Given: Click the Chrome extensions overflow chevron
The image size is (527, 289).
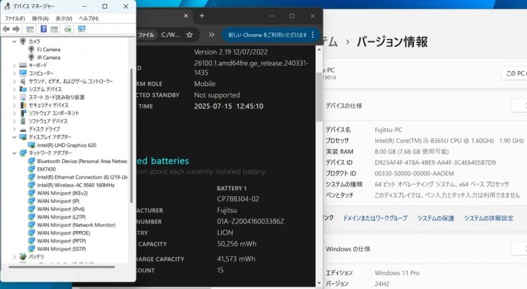Looking at the screenshot, I should 211,35.
